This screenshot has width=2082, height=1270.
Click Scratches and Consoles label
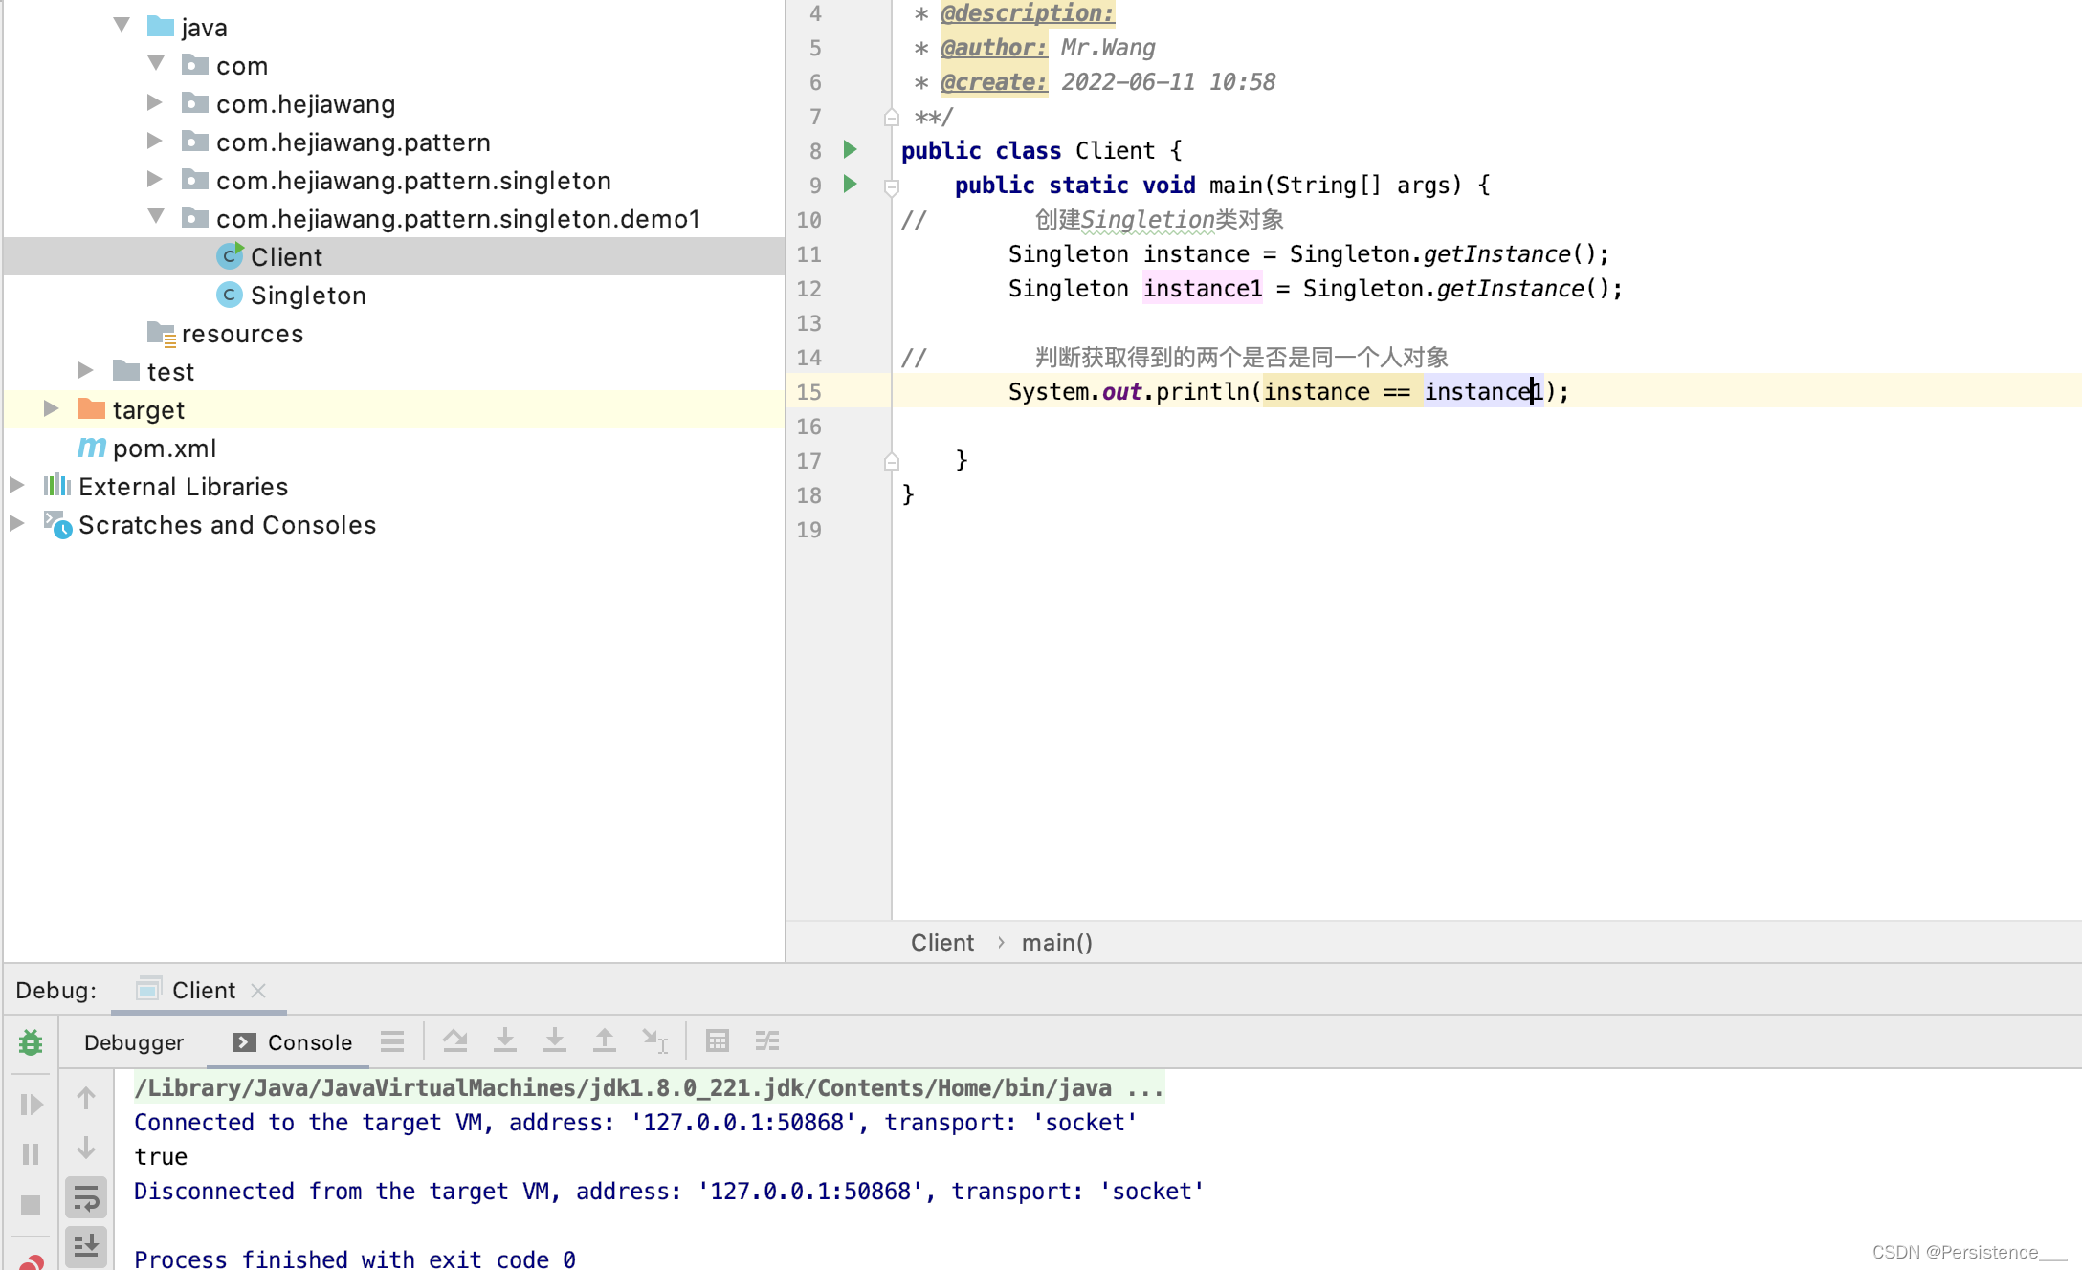227,525
